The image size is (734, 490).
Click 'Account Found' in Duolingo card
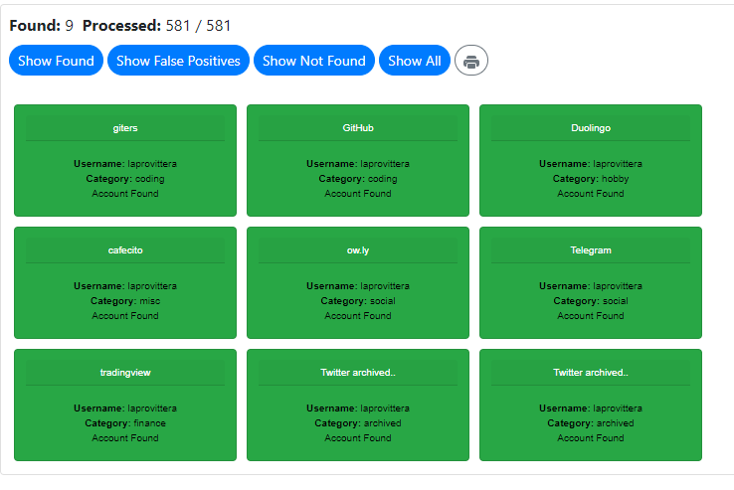[x=591, y=193]
